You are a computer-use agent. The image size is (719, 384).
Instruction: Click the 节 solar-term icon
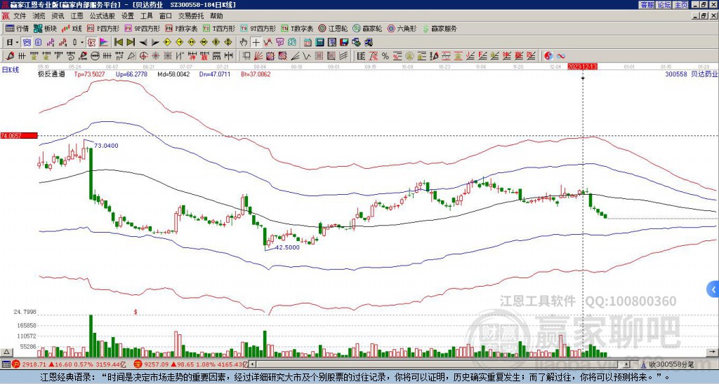280,43
